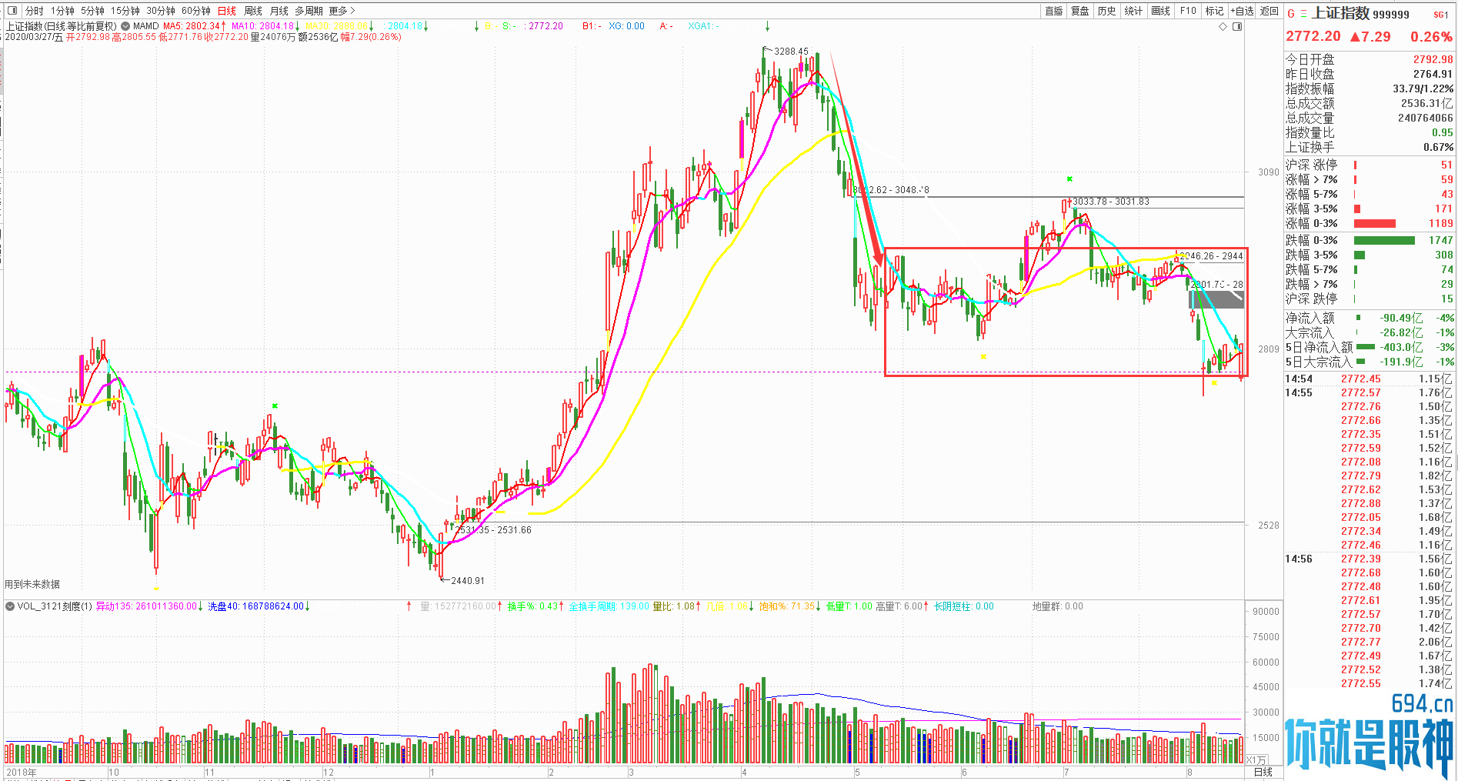The height and width of the screenshot is (781, 1458).
Task: Click the 用到未来数据 notice text
Action: tap(32, 584)
